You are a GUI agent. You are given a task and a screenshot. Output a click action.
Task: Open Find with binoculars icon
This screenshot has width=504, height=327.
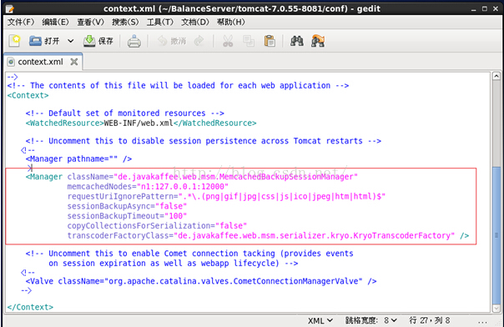coord(297,41)
